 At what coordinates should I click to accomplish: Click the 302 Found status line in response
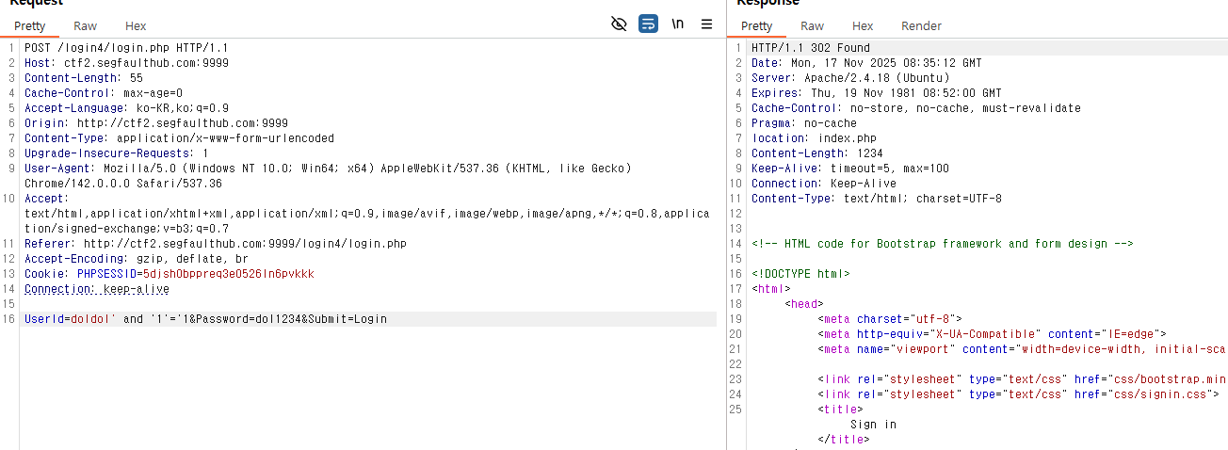click(x=810, y=48)
